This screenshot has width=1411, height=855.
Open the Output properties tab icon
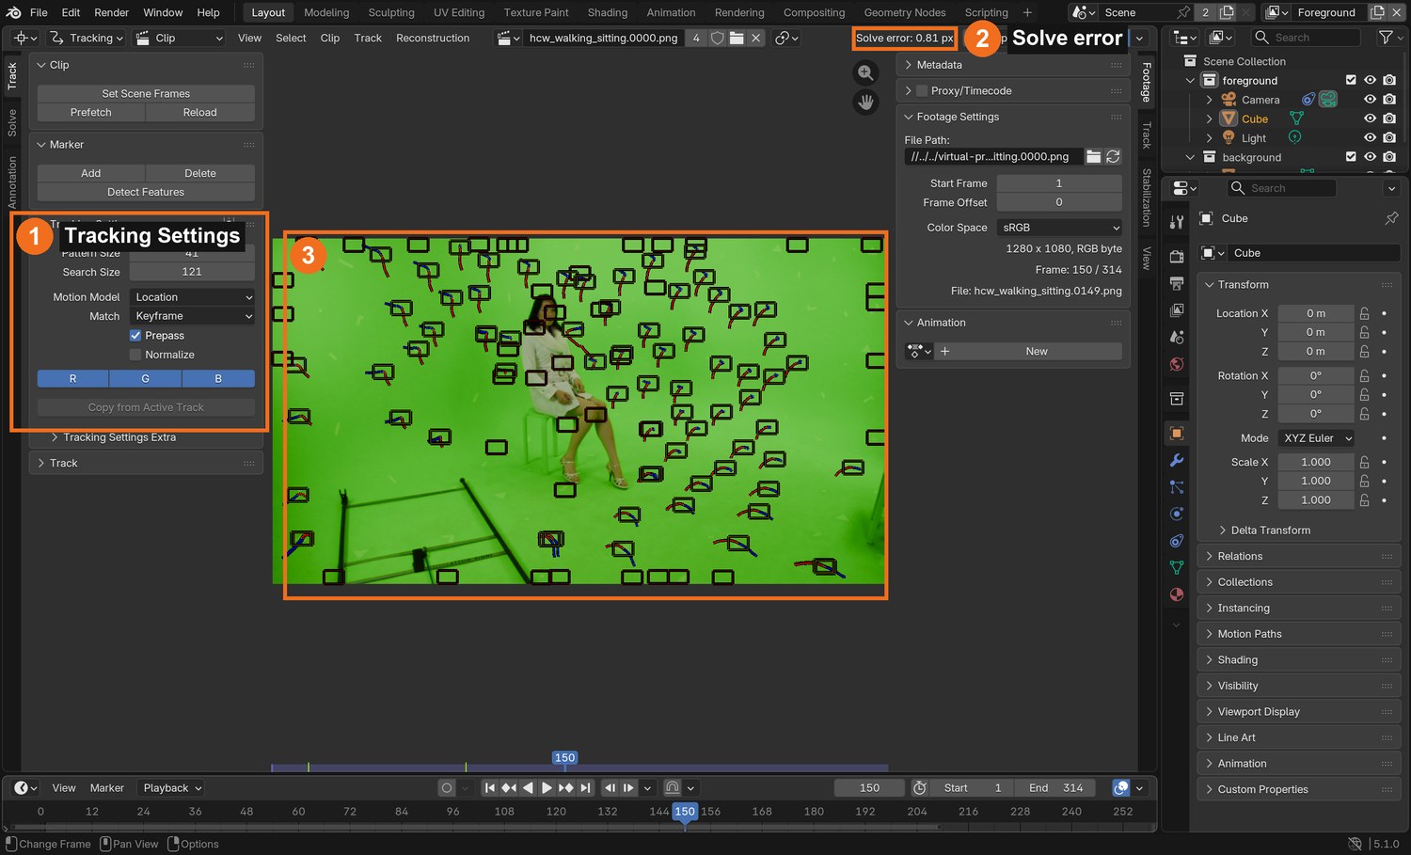tap(1177, 283)
